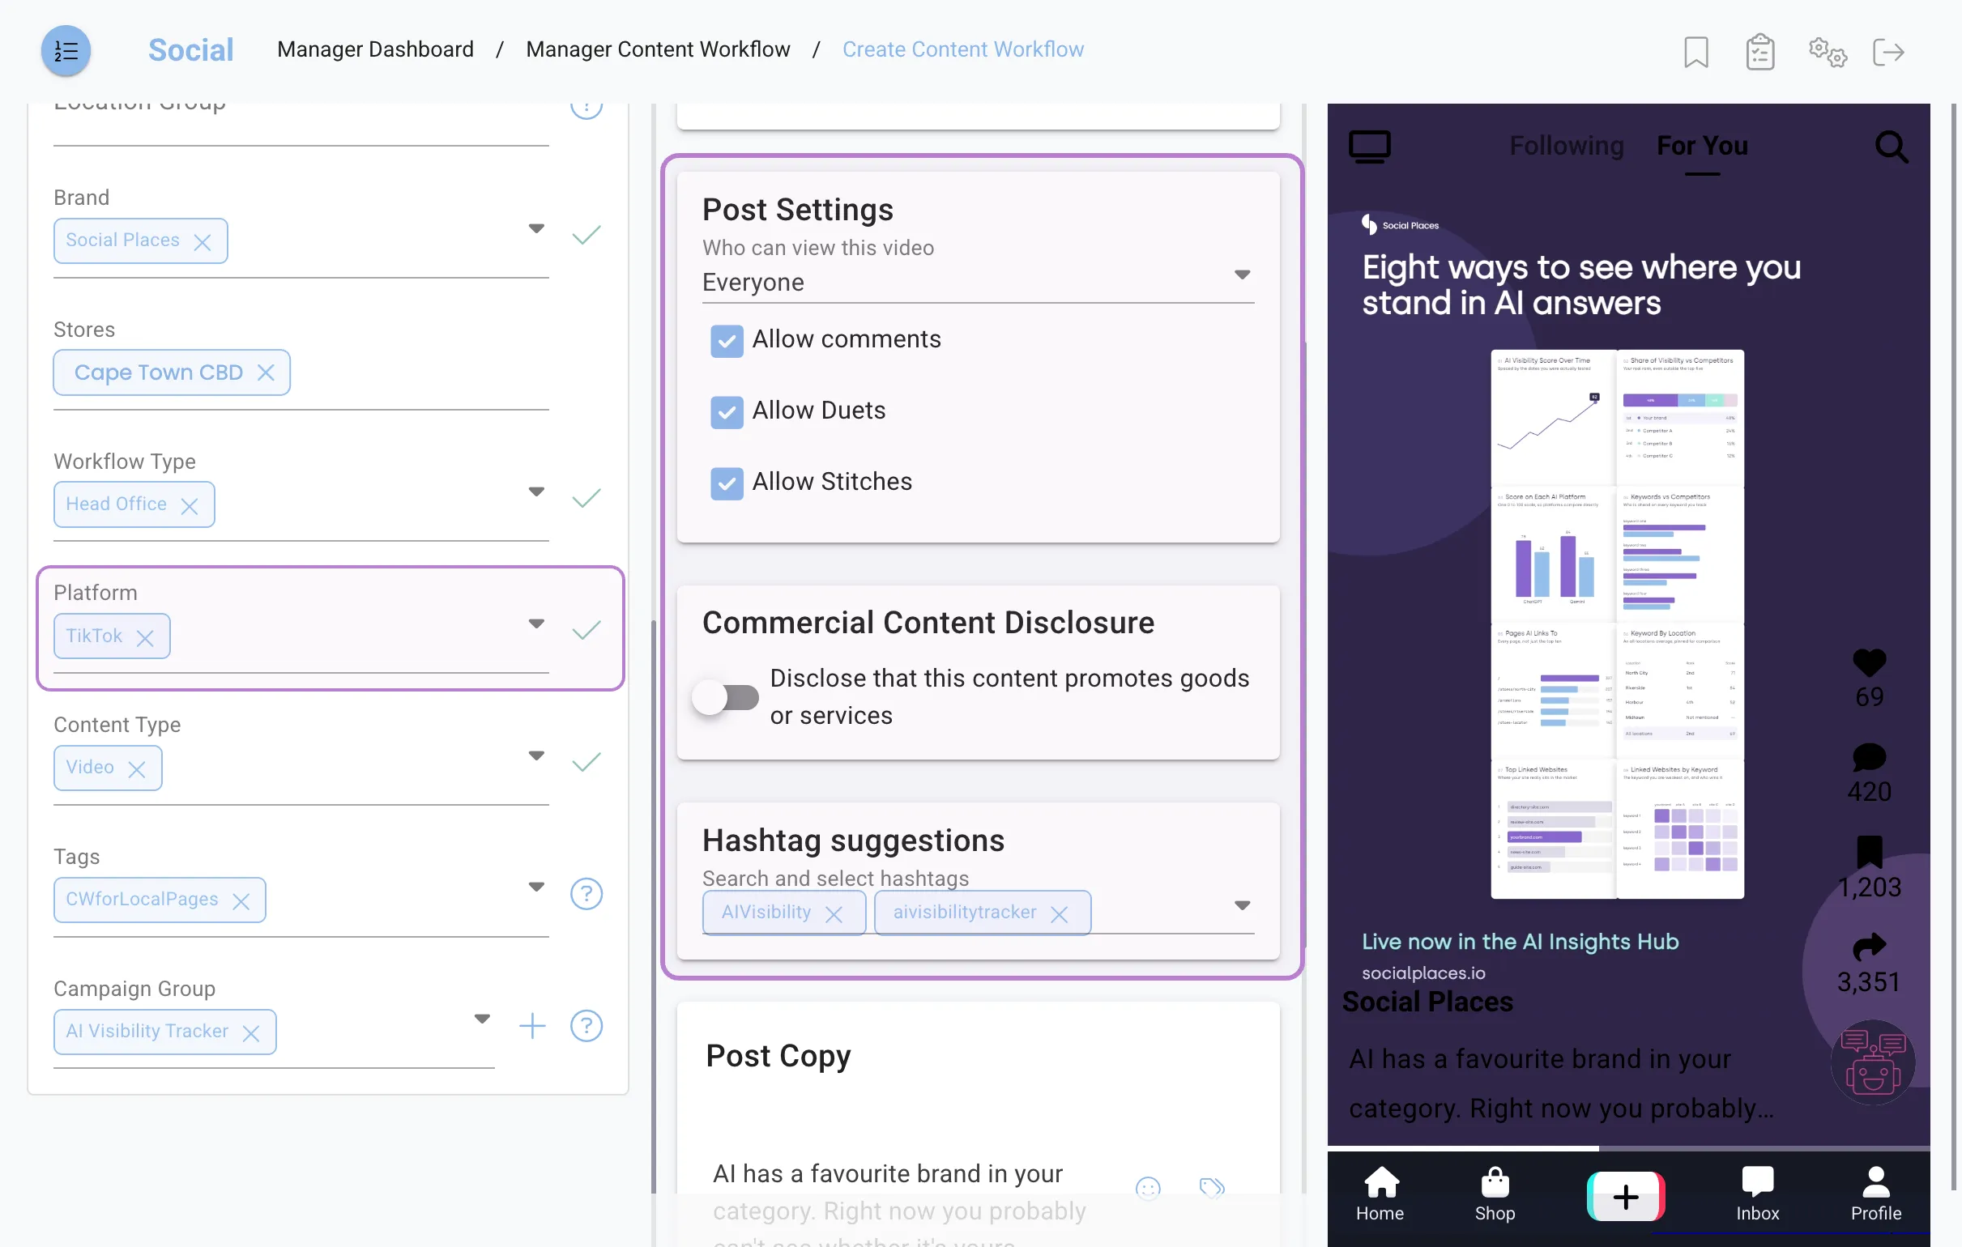This screenshot has height=1247, width=1962.
Task: Remove the Cape Town CBD store chip
Action: coord(266,373)
